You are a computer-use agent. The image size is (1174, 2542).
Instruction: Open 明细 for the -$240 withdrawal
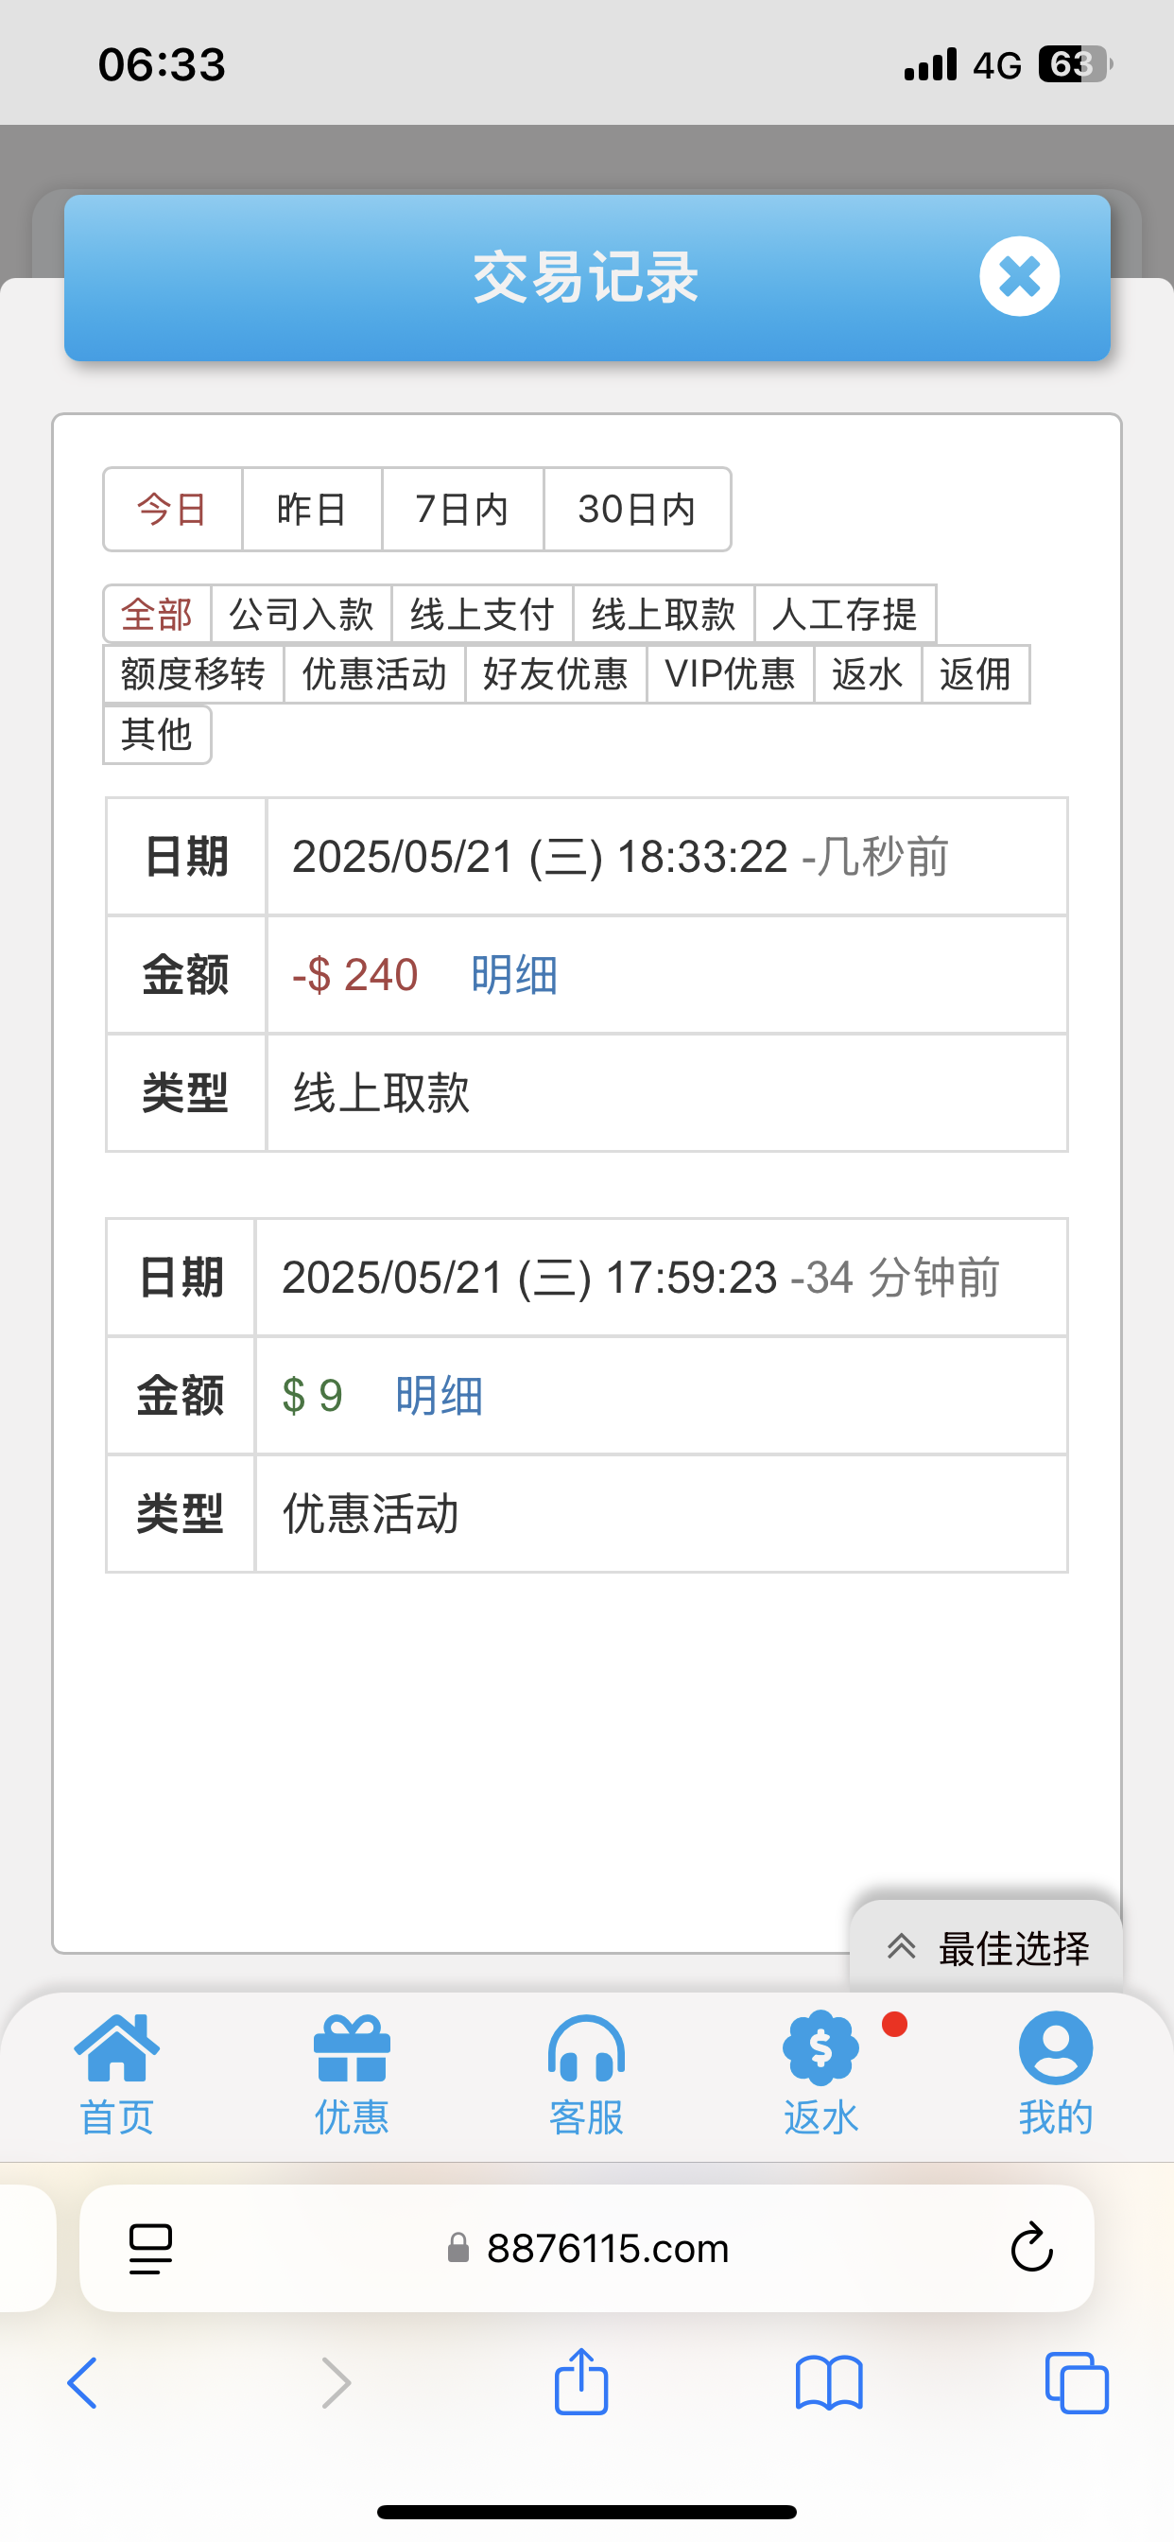tap(514, 975)
